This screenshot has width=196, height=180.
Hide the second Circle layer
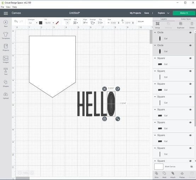[190, 45]
